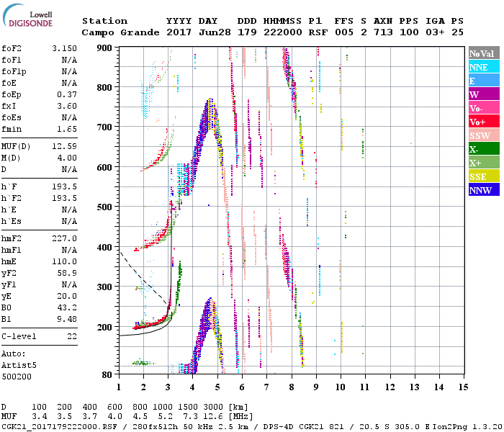The width and height of the screenshot is (504, 432).
Task: Select the SSE yellow legend swatch
Action: point(484,176)
